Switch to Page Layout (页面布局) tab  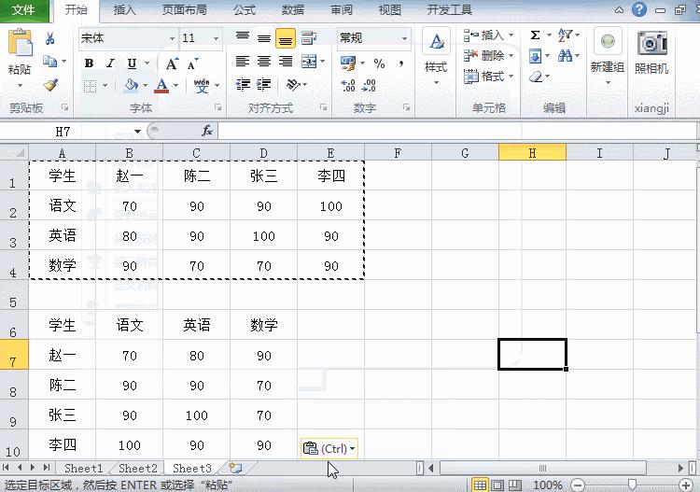184,10
